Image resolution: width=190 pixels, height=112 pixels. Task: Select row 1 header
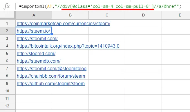click(x=7, y=23)
